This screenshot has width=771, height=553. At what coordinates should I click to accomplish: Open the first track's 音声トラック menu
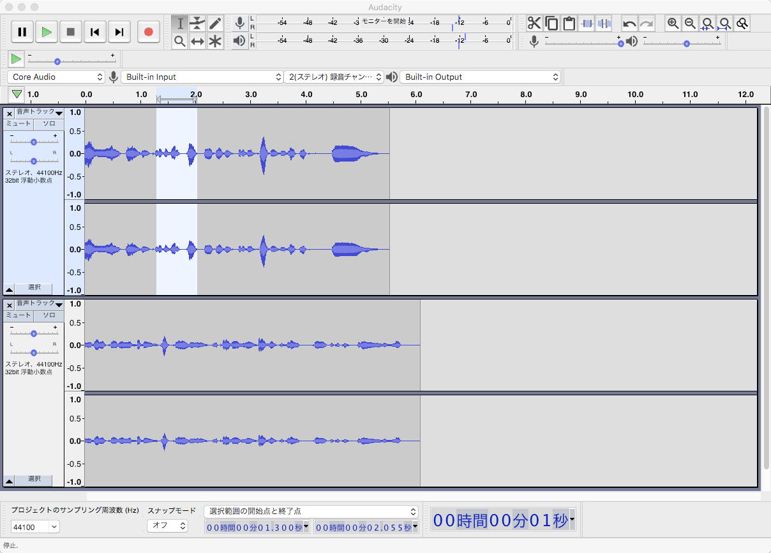click(40, 113)
